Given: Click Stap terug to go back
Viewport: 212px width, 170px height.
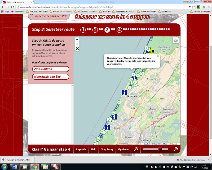Looking at the screenshot, I should [x=107, y=149].
